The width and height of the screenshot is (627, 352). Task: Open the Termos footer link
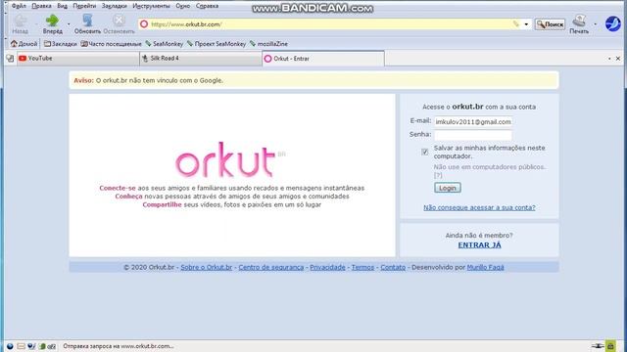(x=362, y=267)
